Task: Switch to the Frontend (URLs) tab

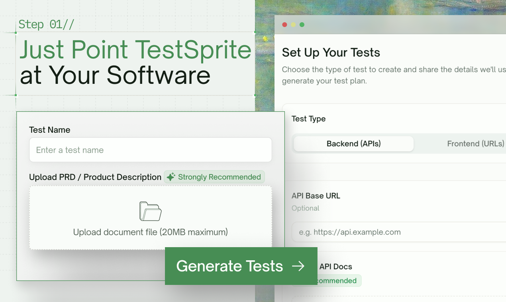Action: (x=476, y=143)
